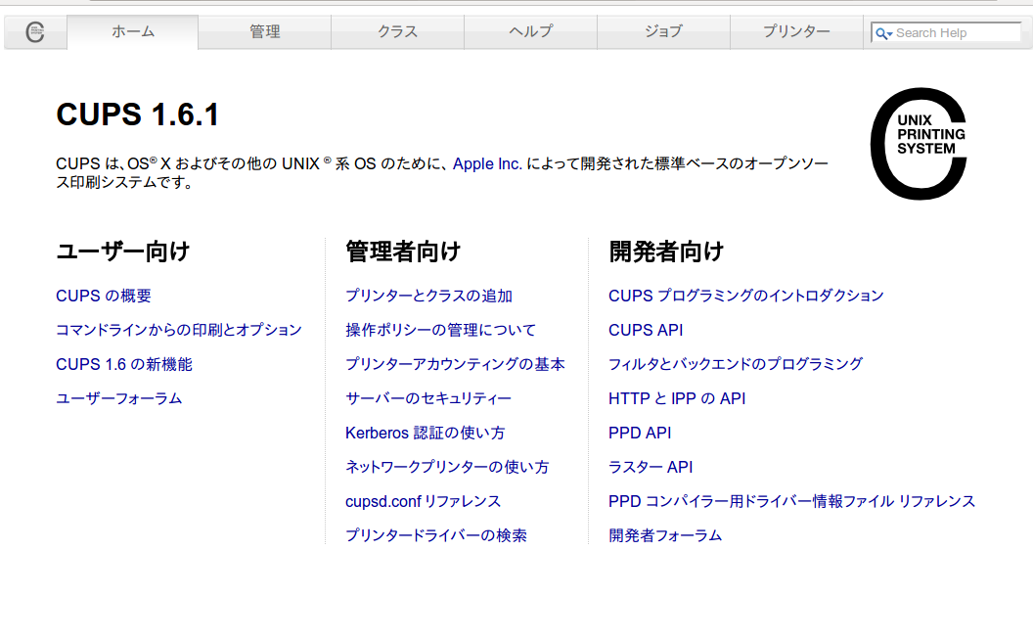
Task: Follow the Apple Inc. link
Action: (x=487, y=164)
